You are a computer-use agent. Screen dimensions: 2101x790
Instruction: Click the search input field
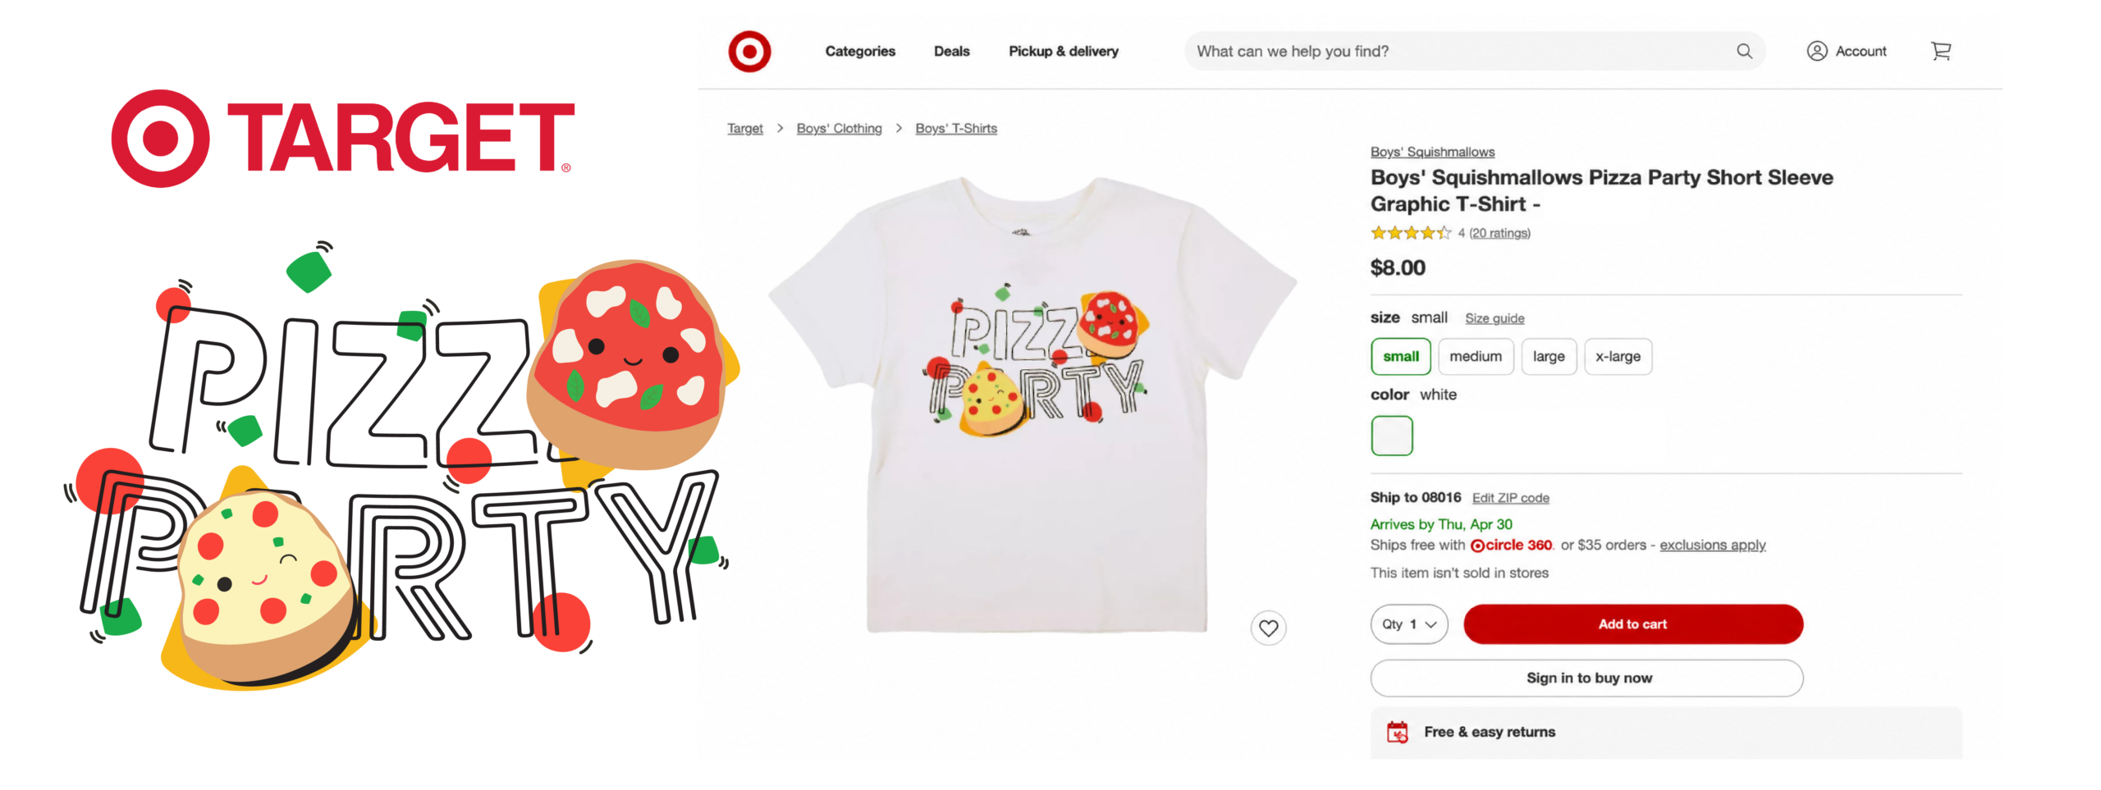coord(1461,51)
